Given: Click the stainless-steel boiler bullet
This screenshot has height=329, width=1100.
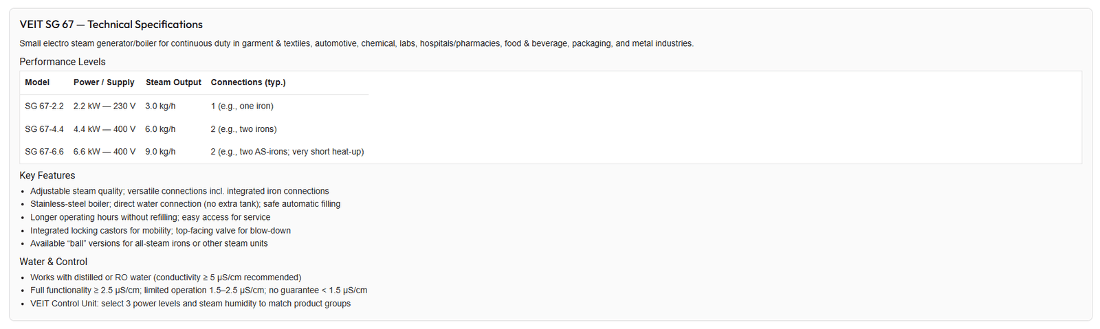Looking at the screenshot, I should [186, 204].
